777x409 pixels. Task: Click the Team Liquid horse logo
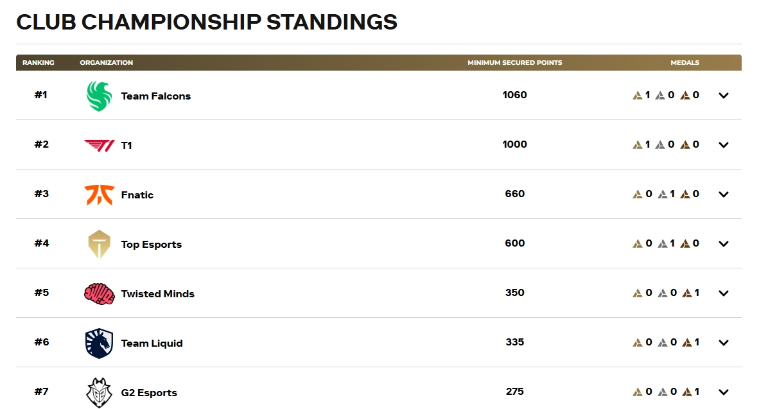coord(99,343)
